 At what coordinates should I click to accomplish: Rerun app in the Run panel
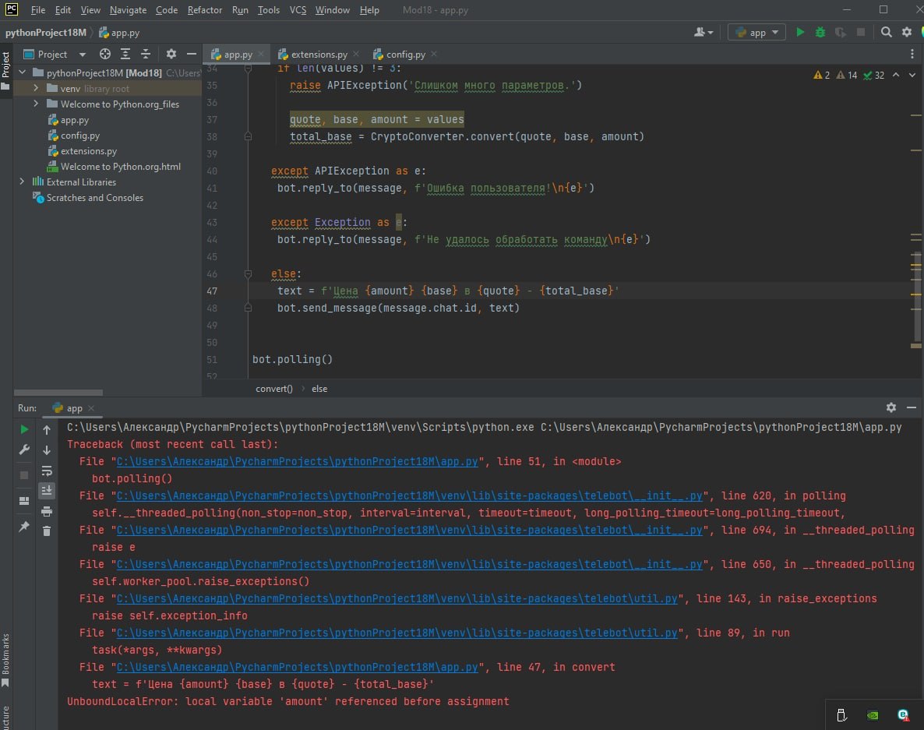point(24,429)
